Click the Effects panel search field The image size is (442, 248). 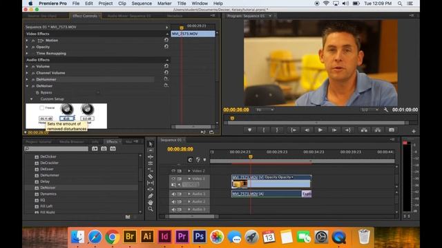pos(57,149)
